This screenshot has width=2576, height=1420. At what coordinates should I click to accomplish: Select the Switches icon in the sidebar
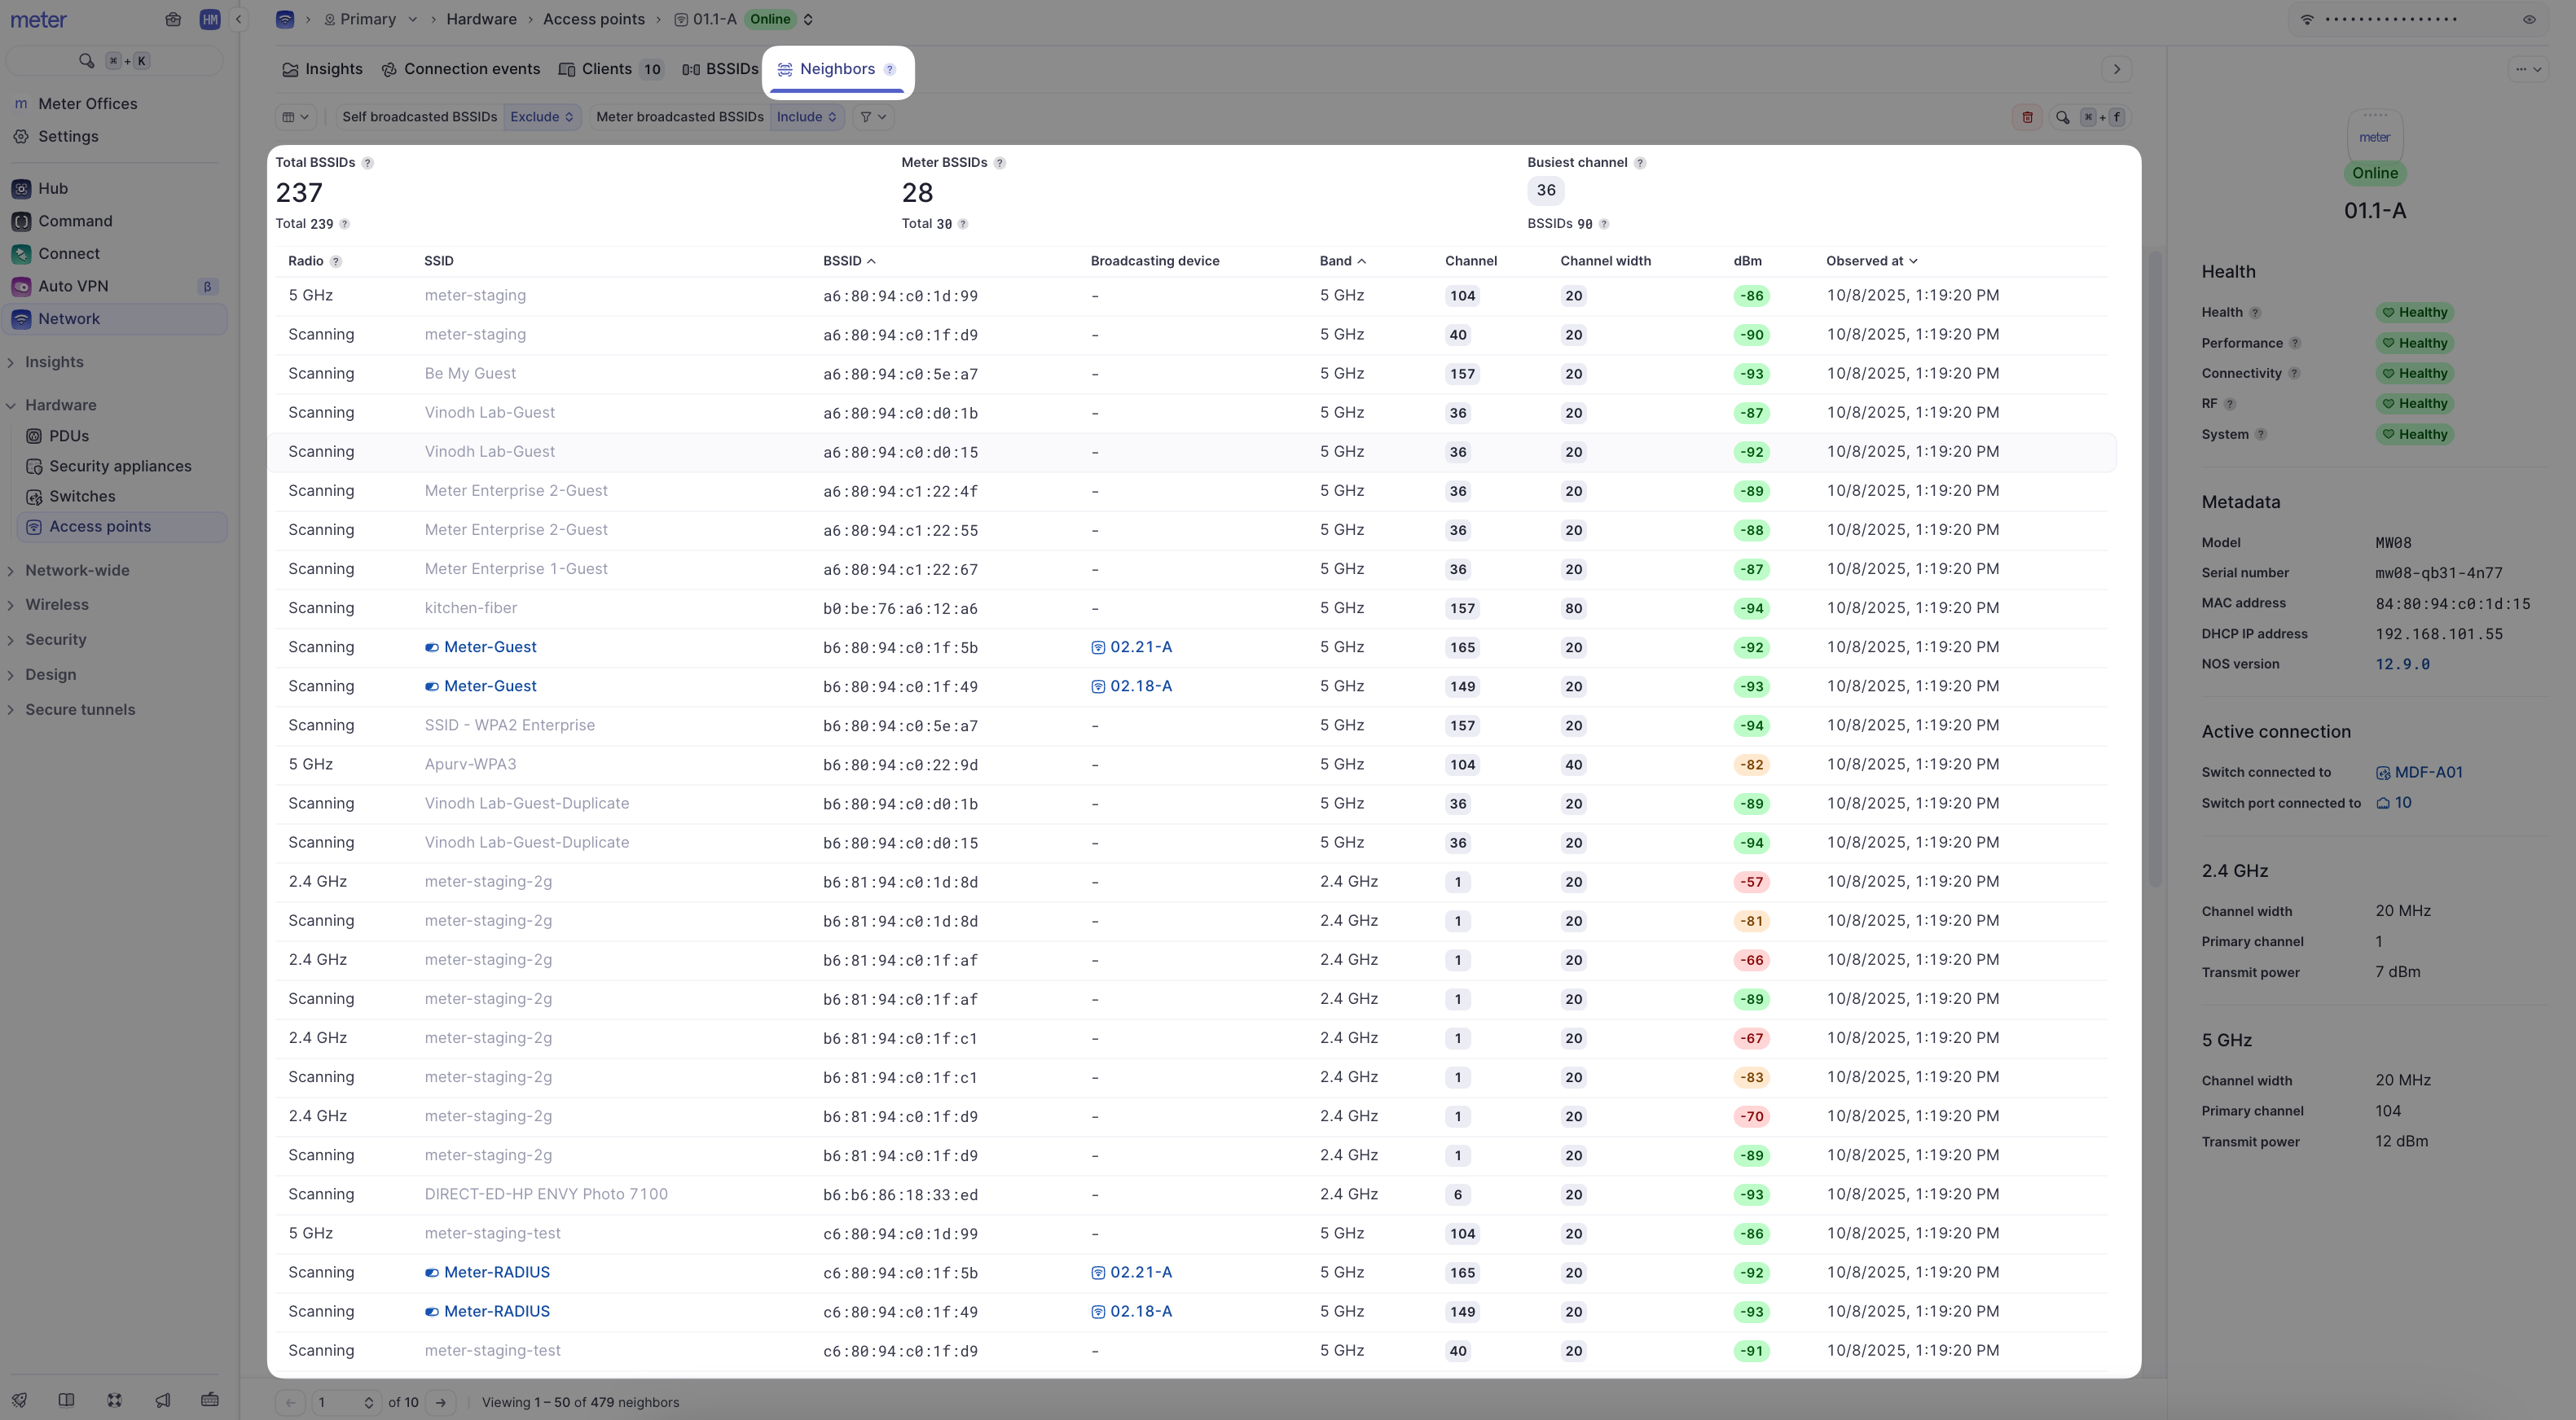tap(34, 497)
